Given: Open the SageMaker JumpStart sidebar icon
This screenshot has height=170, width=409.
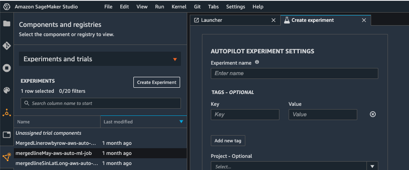Looking at the screenshot, I should (x=6, y=113).
